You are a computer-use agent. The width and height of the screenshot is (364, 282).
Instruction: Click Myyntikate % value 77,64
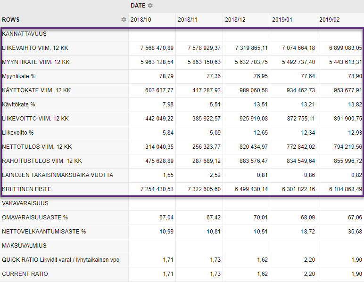308,76
